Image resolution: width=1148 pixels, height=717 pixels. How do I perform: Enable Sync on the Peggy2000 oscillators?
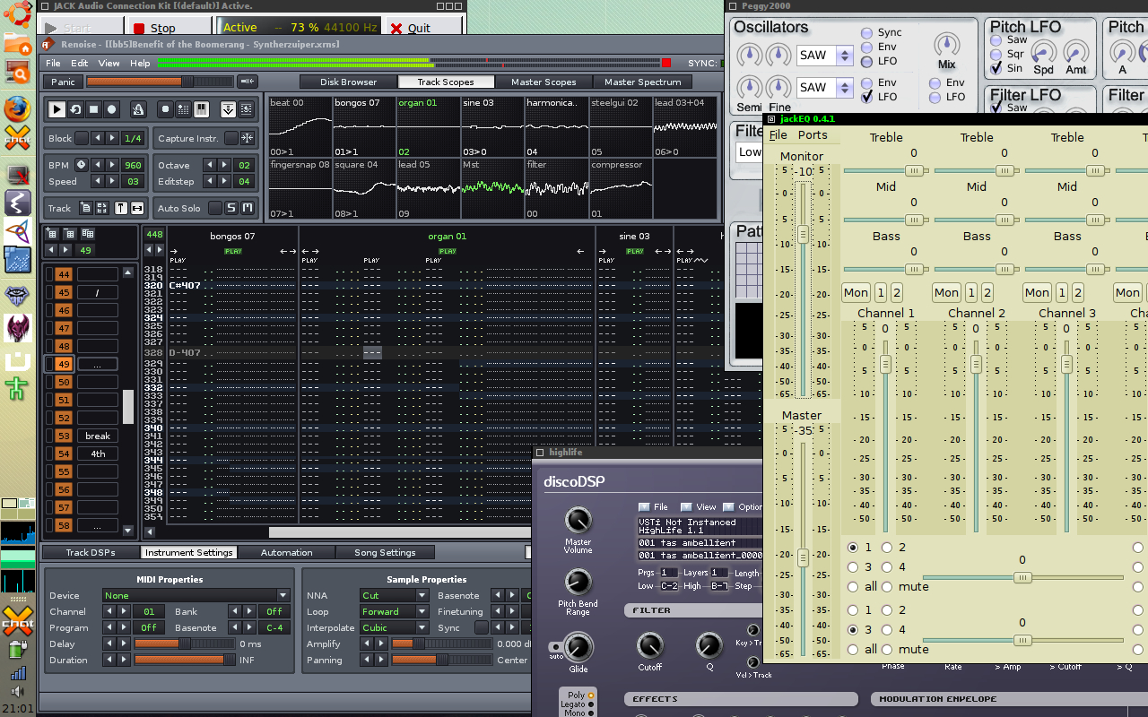(866, 33)
